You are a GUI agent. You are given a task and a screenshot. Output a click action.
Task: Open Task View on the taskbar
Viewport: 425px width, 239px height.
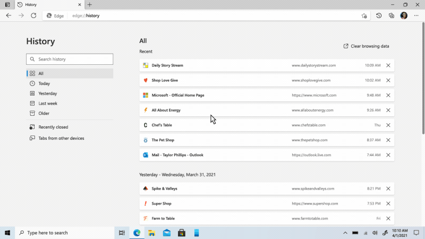(x=122, y=233)
